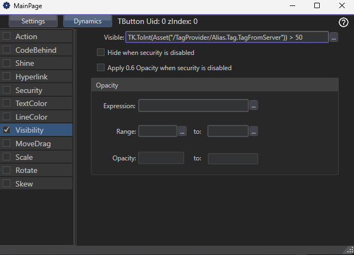Enable the Action dynamic checkbox
This screenshot has height=255, width=354.
(x=7, y=36)
